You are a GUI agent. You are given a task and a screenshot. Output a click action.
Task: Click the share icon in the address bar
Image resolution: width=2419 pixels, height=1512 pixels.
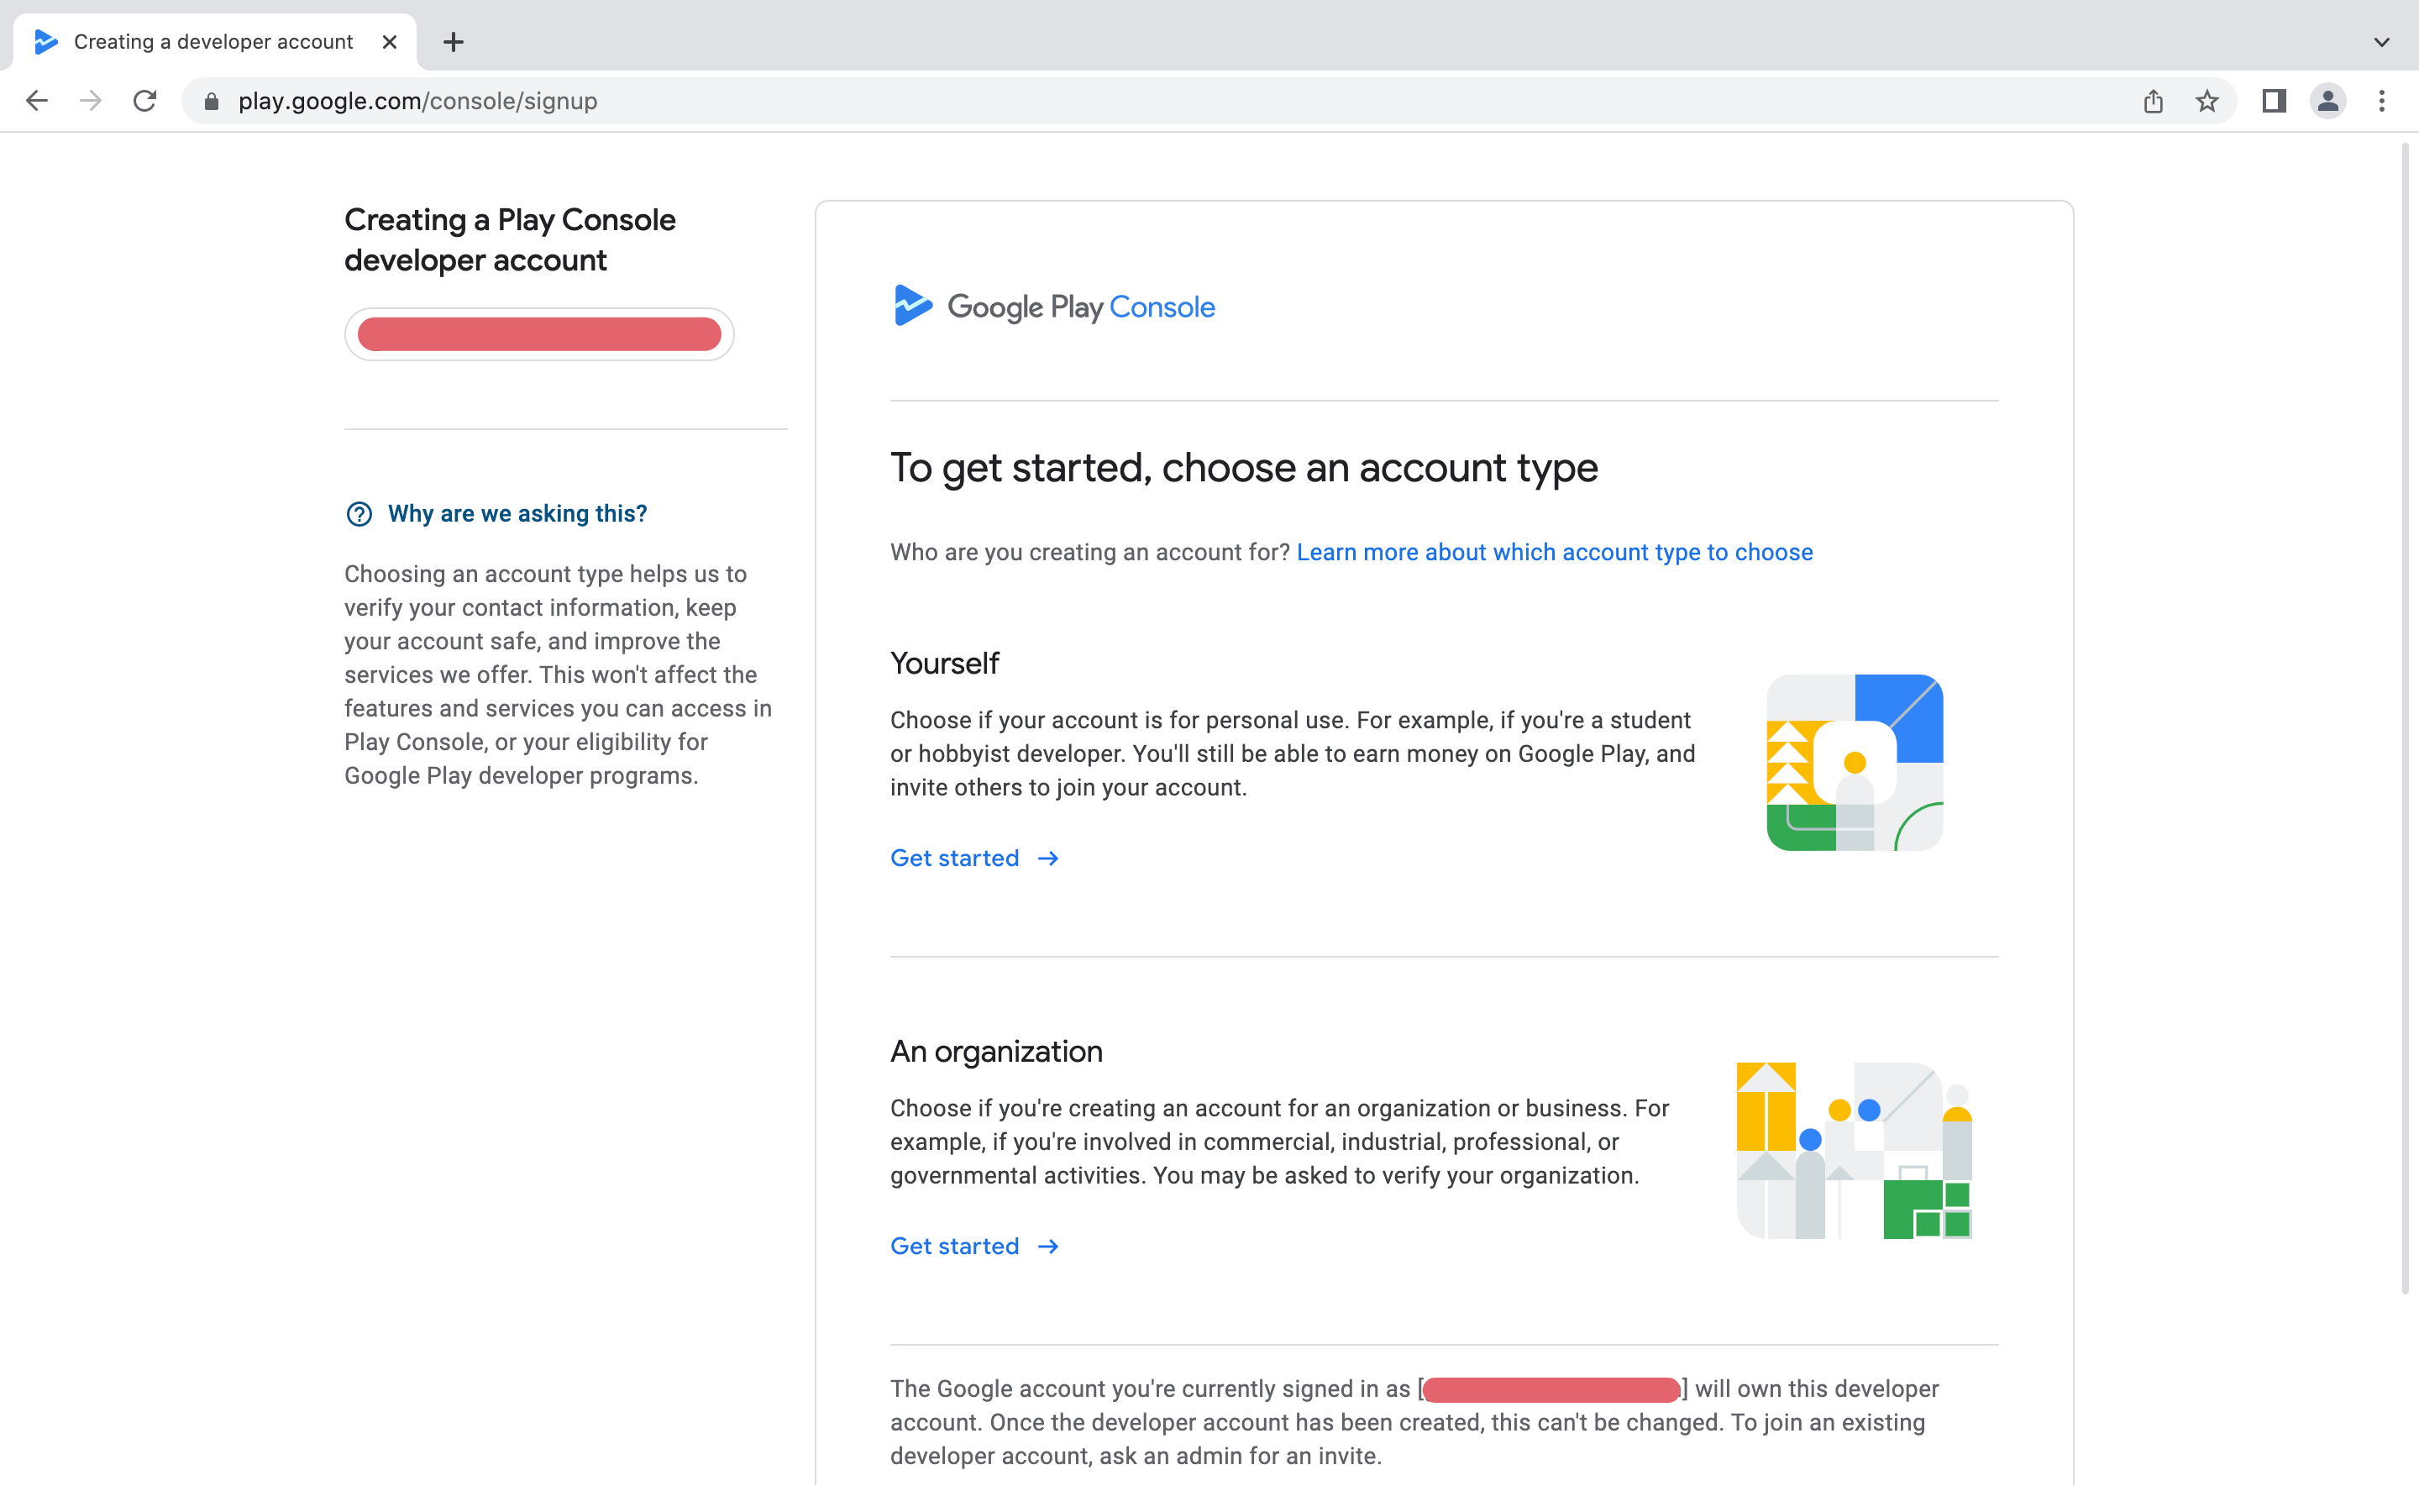(x=2153, y=100)
